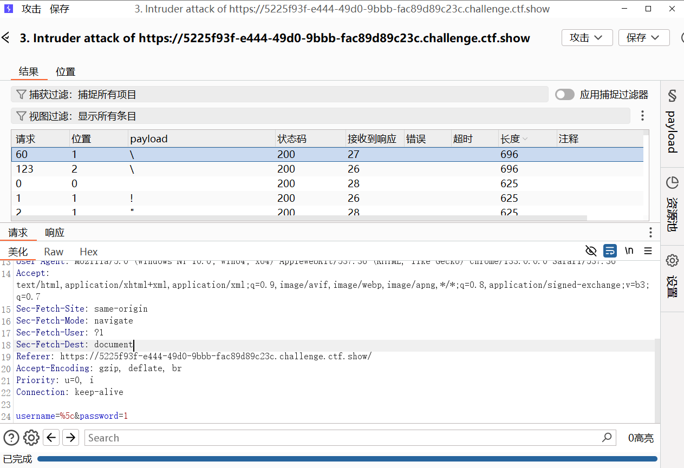Toggle hidden characters eye icon
The image size is (684, 468).
[591, 251]
